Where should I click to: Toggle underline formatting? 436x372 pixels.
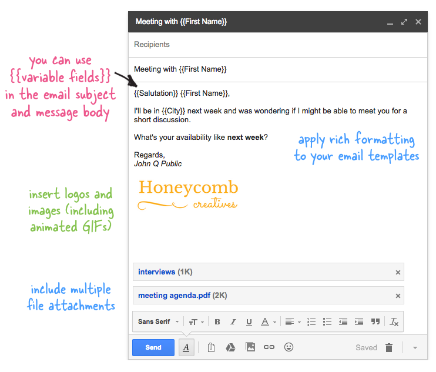(249, 322)
